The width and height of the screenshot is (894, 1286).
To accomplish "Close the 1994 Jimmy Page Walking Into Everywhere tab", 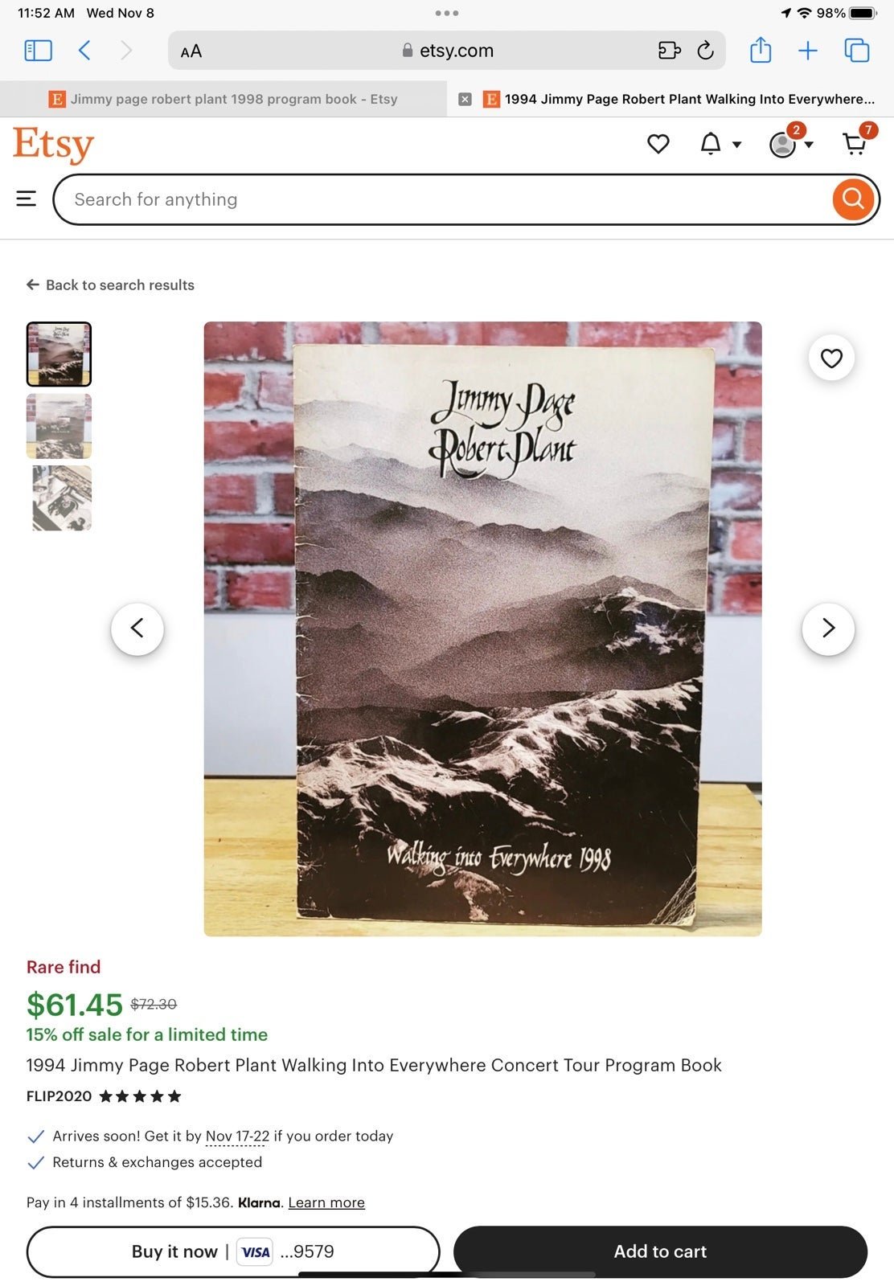I will (x=465, y=99).
